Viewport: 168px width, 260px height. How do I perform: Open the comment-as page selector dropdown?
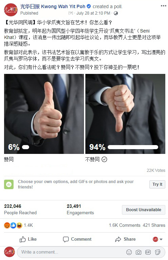tap(157, 239)
